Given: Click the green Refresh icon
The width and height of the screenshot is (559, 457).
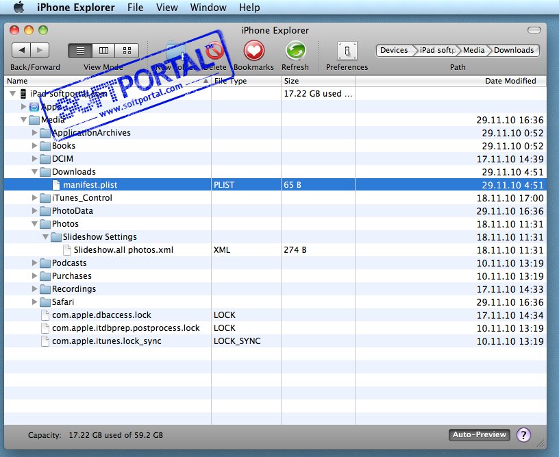Looking at the screenshot, I should point(295,50).
